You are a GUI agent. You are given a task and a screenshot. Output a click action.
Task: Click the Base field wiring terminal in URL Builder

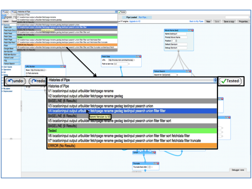[x=45, y=70]
